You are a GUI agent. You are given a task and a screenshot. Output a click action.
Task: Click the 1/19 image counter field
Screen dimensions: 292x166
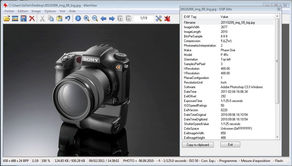[x=144, y=18]
